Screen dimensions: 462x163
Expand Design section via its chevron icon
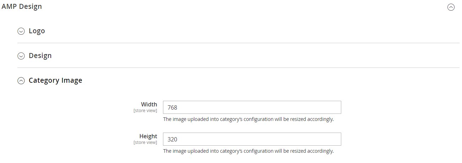21,56
